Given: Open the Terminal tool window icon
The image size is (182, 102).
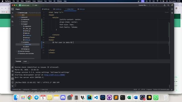Looking at the screenshot, I should tap(13, 79).
